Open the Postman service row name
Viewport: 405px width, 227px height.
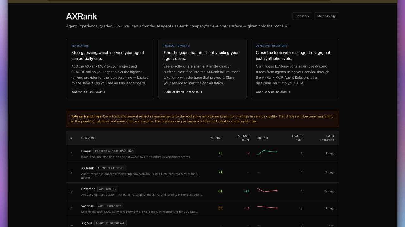pyautogui.click(x=88, y=189)
